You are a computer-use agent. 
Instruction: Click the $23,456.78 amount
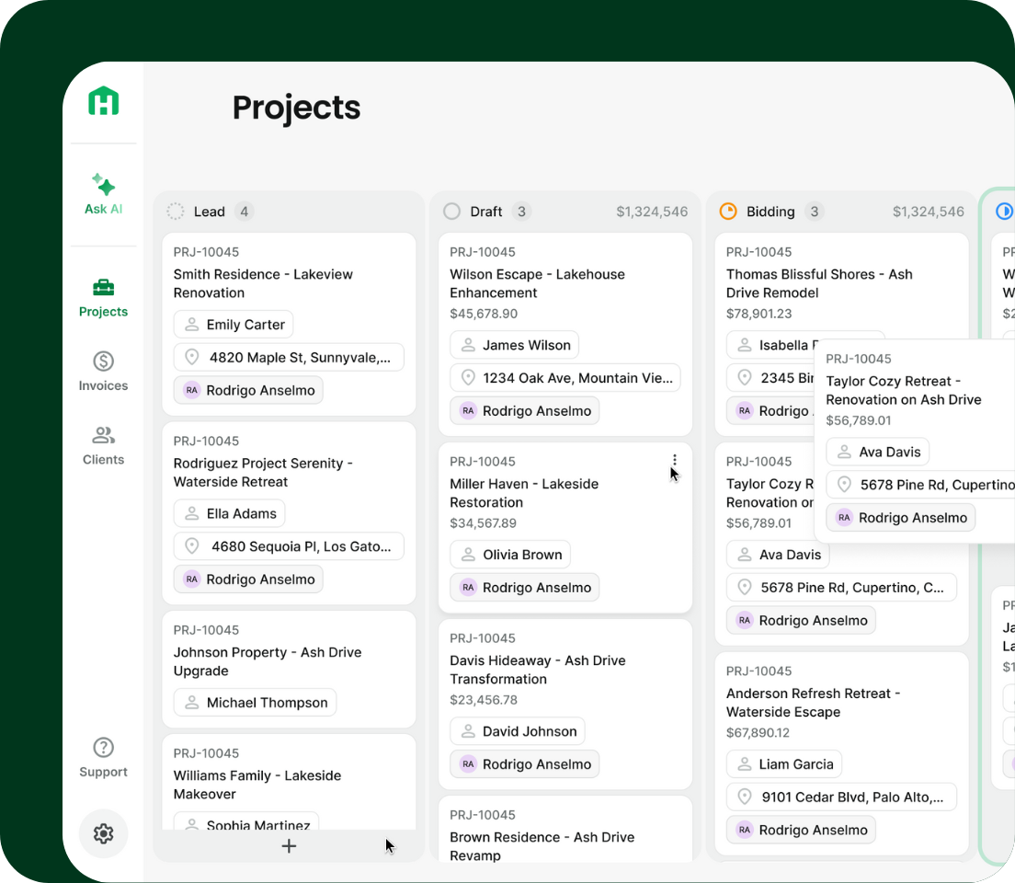click(484, 700)
